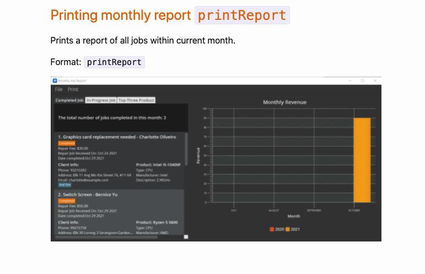Click 'Product: Ryzen 5 5600' text

click(157, 223)
